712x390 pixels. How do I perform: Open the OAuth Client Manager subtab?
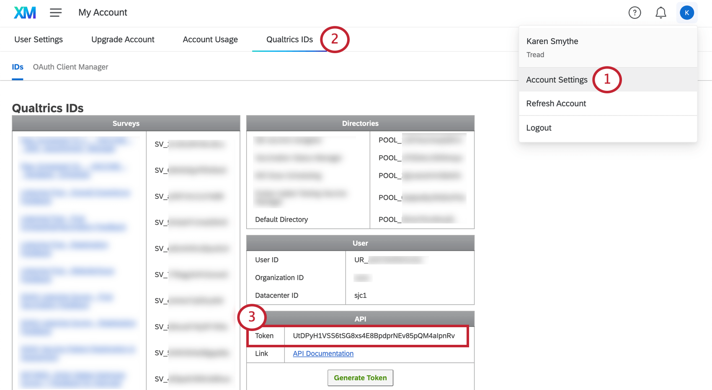70,67
